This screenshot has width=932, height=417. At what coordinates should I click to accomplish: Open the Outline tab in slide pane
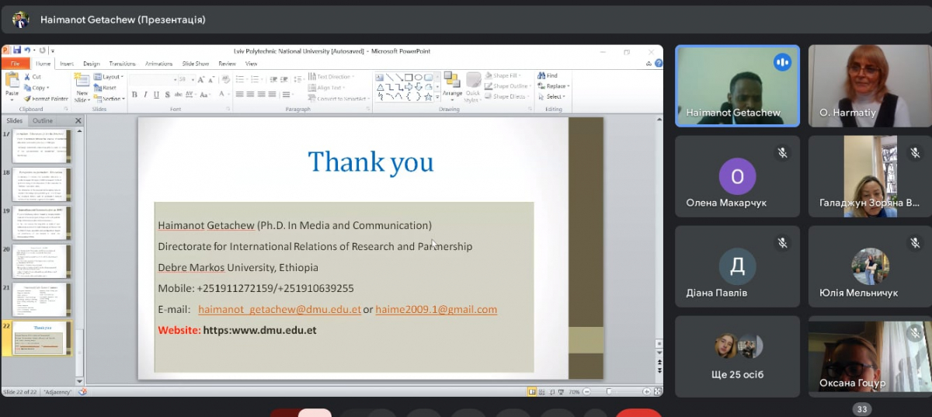coord(43,121)
